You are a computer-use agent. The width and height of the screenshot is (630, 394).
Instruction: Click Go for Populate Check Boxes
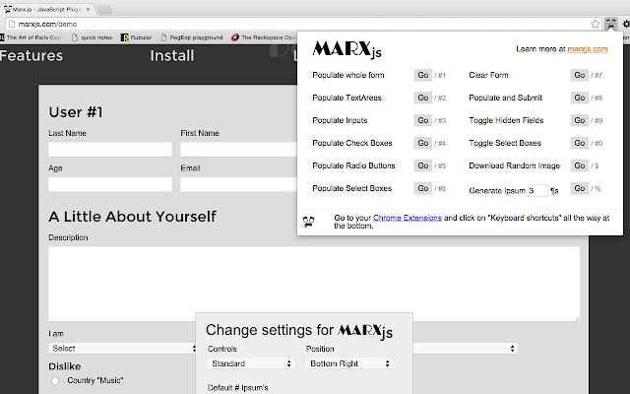tap(422, 143)
